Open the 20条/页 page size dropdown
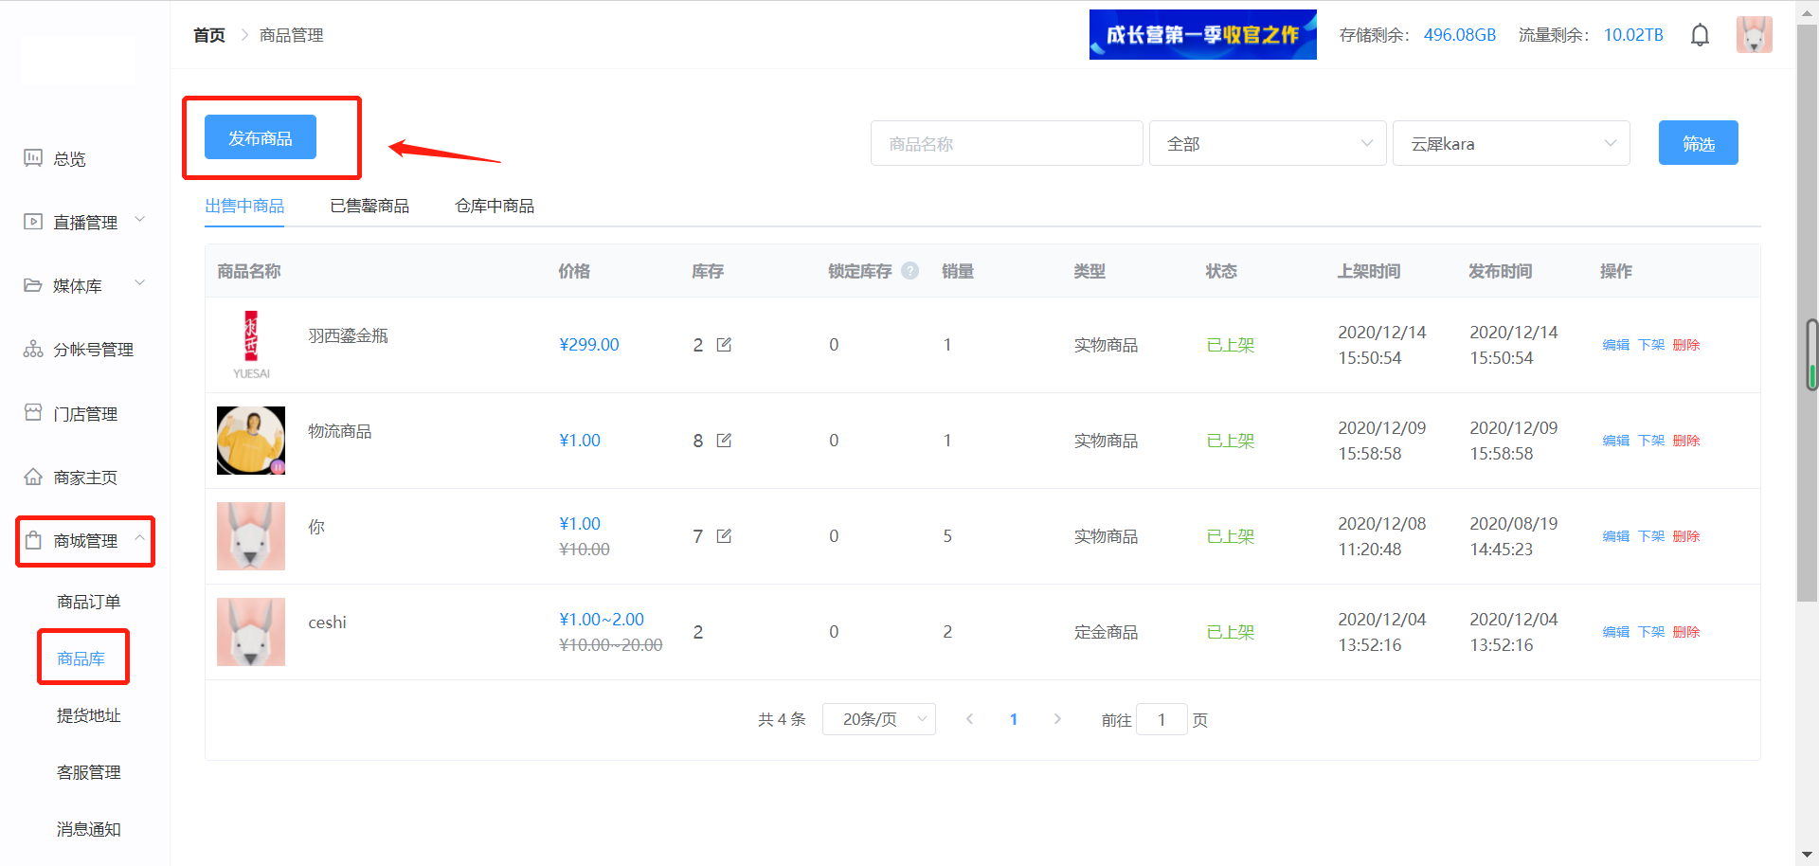 click(879, 719)
